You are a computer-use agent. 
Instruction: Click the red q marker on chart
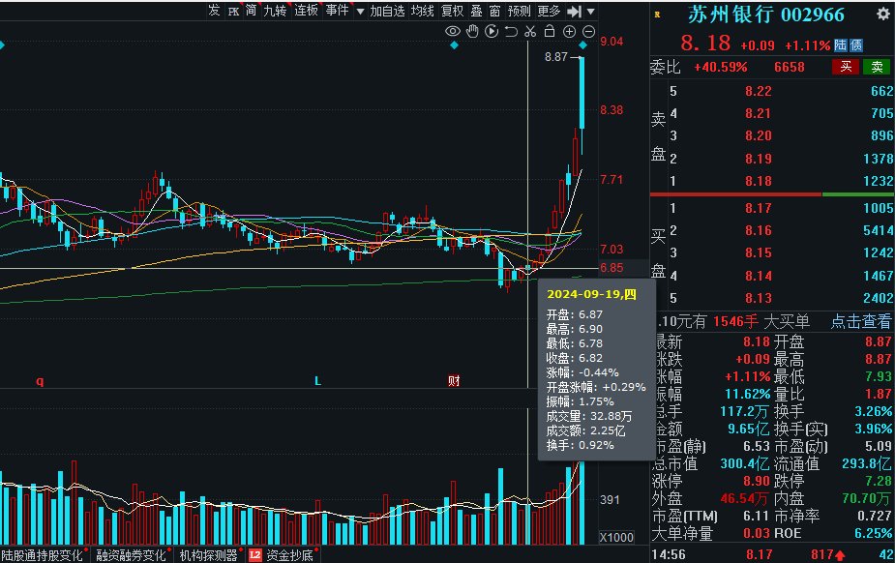pos(40,381)
